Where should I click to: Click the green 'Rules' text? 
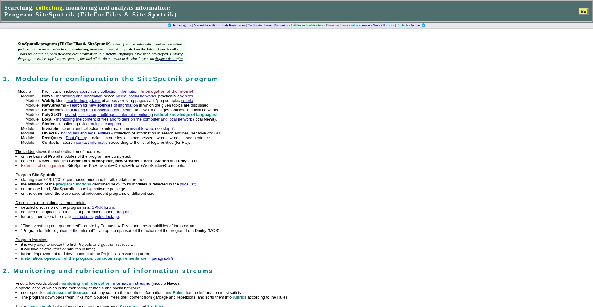(x=178, y=293)
